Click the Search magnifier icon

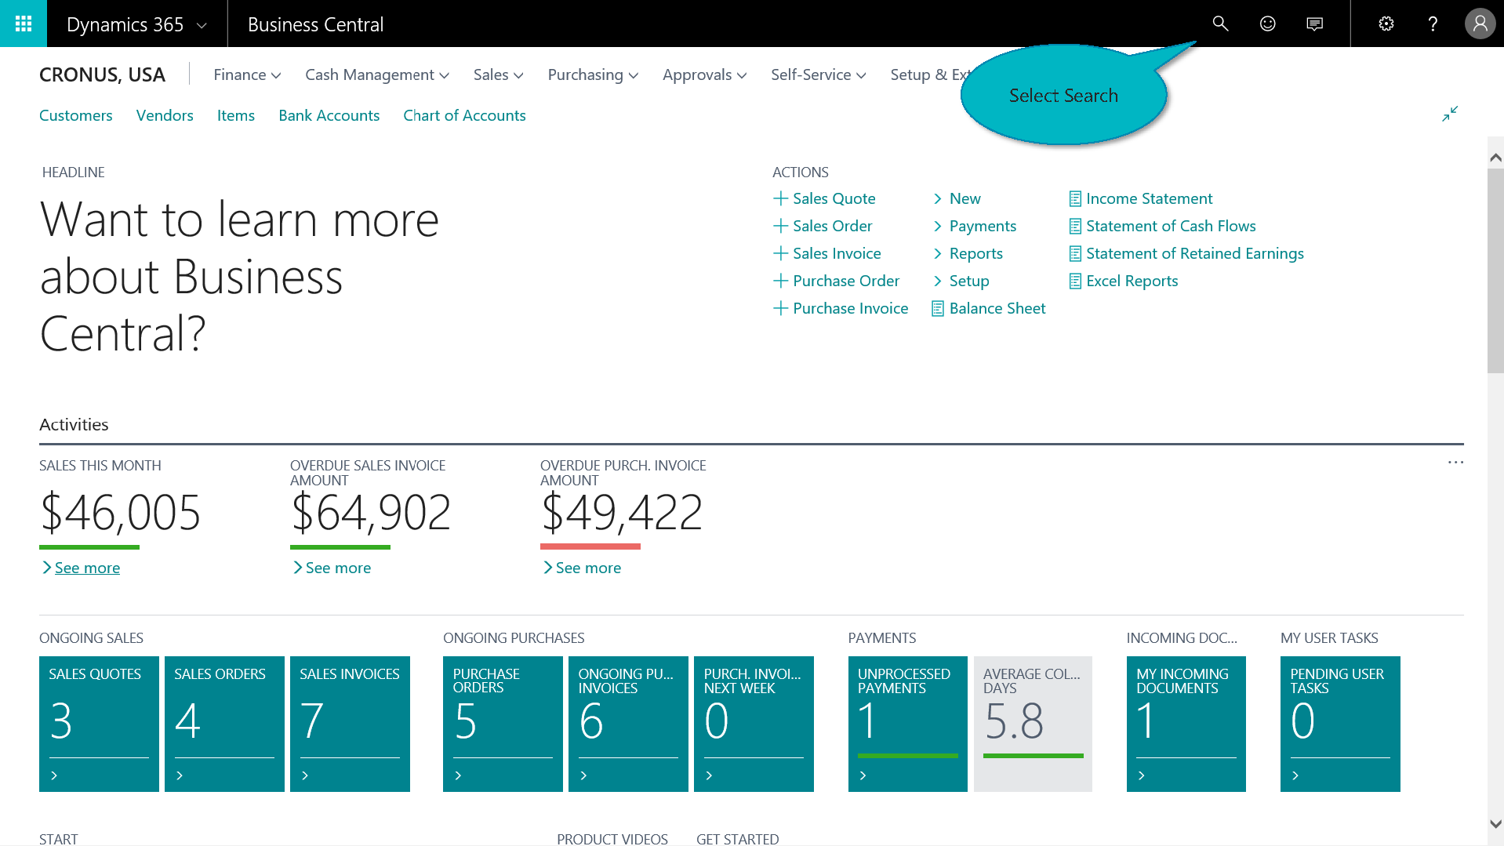coord(1220,24)
